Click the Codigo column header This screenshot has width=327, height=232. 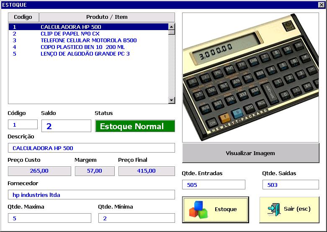pos(23,17)
